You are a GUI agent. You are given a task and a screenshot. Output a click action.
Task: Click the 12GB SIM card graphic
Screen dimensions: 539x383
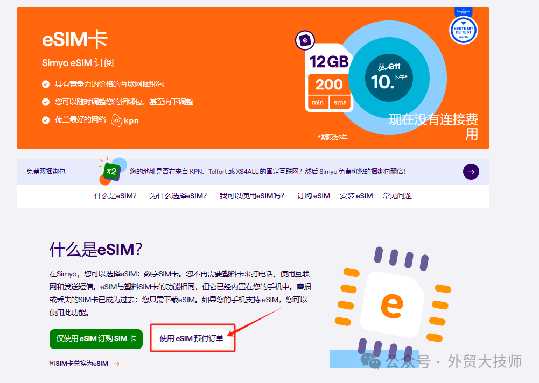(328, 77)
